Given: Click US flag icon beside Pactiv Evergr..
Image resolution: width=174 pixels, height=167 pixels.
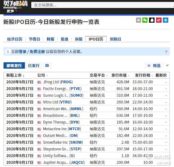Looking at the screenshot, I should 39,89.
